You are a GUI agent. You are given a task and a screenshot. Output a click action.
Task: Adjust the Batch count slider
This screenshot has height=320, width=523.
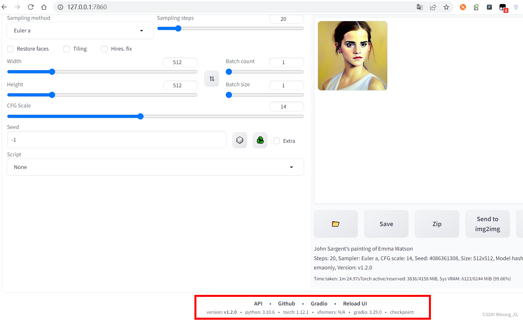(265, 72)
